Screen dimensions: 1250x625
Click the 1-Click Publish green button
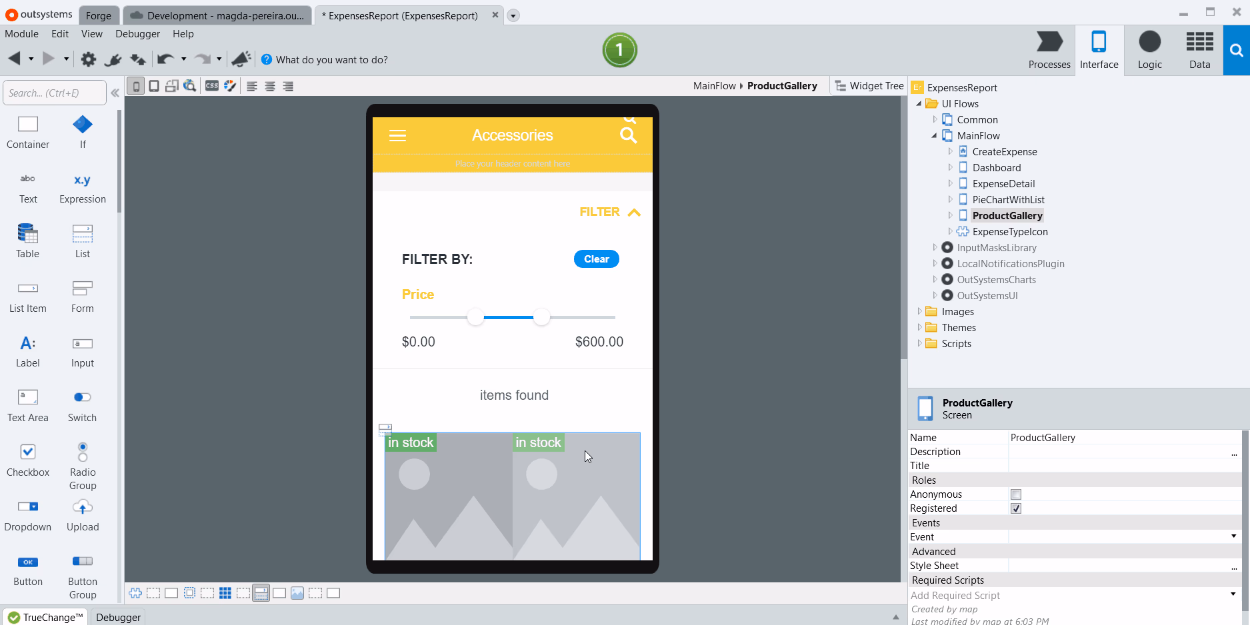click(619, 50)
